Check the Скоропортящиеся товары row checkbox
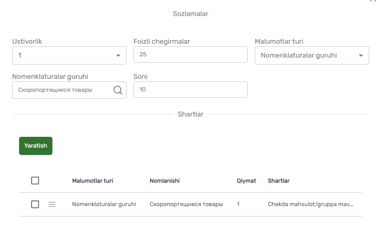Screen dimensions: 380x226 coord(35,204)
